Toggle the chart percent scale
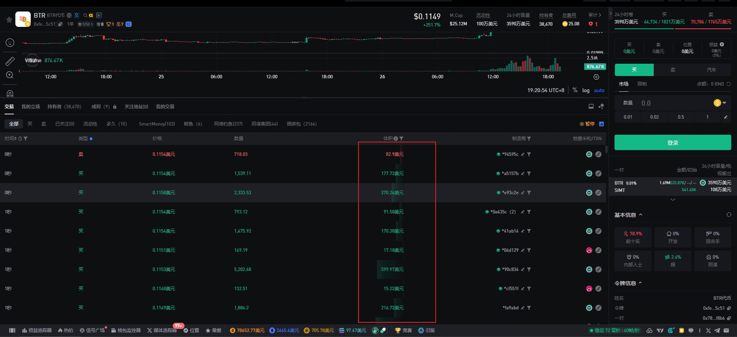 click(575, 90)
